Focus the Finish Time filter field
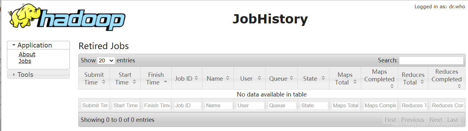This screenshot has height=131, width=468. 156,106
